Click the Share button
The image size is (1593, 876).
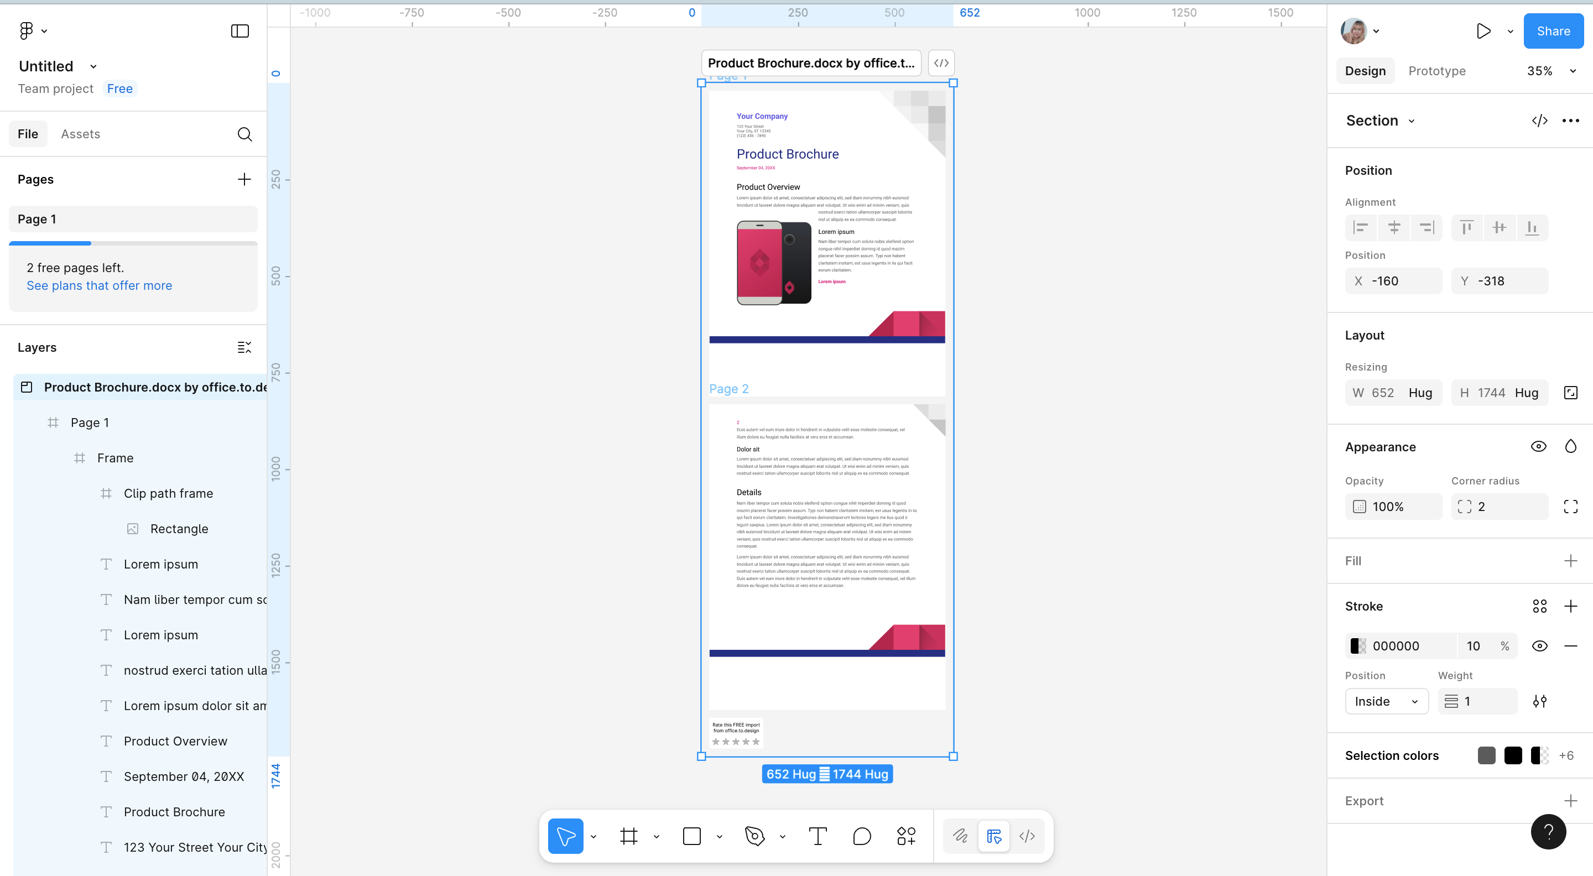click(x=1553, y=31)
